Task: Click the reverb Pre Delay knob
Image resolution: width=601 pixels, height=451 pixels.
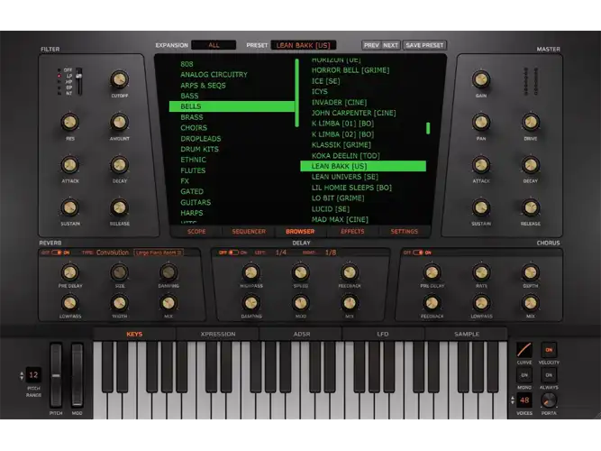Action: [69, 272]
